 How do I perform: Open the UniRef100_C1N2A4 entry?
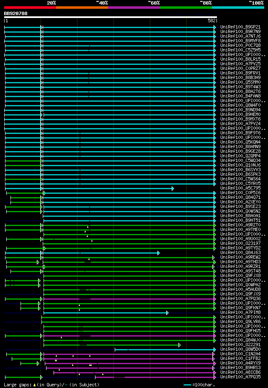click(240, 355)
